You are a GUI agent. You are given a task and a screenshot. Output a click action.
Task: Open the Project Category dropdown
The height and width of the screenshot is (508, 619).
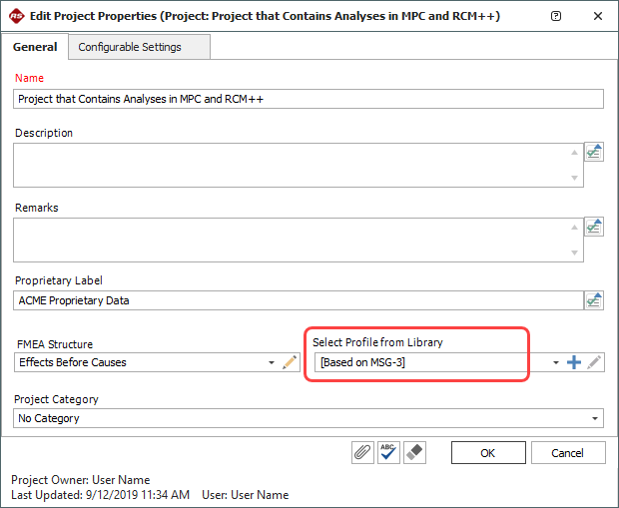pos(596,419)
